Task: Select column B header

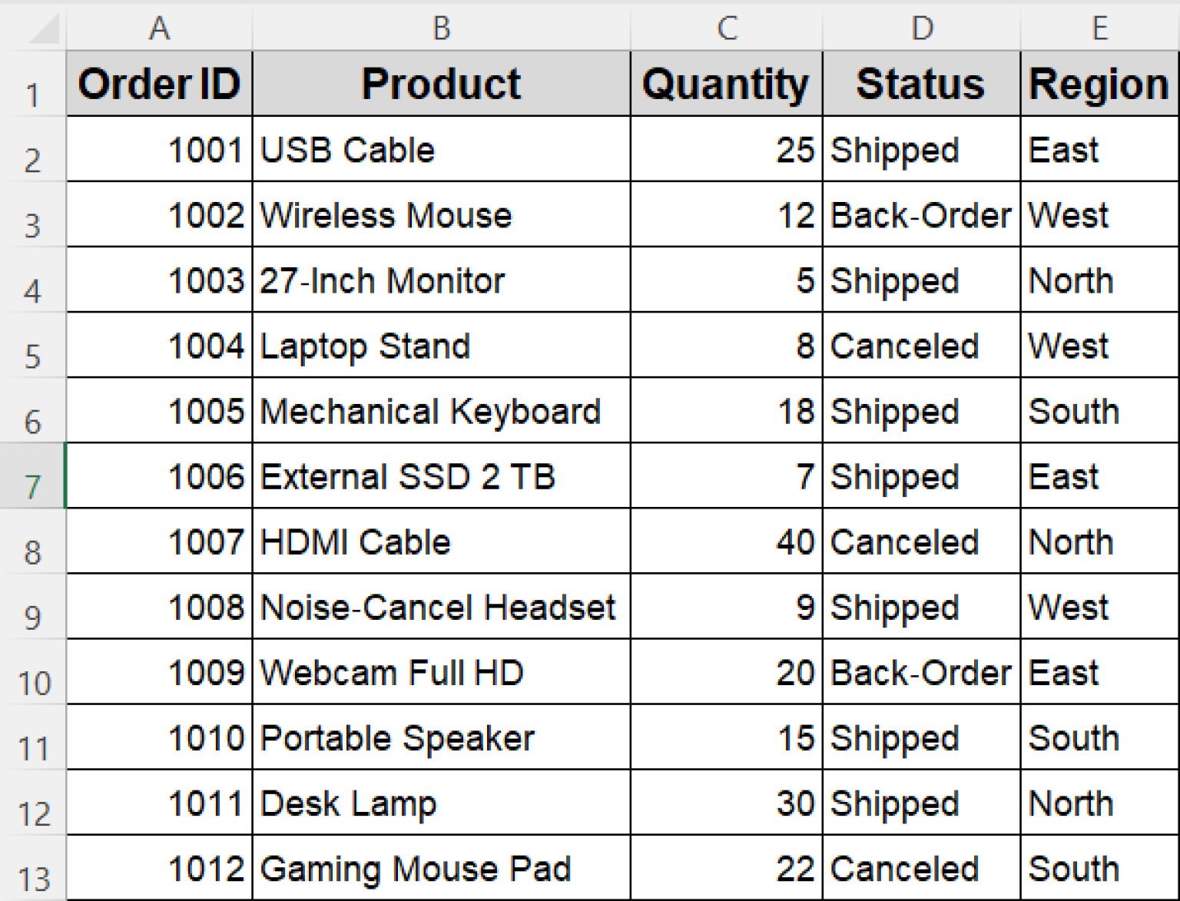Action: [441, 28]
